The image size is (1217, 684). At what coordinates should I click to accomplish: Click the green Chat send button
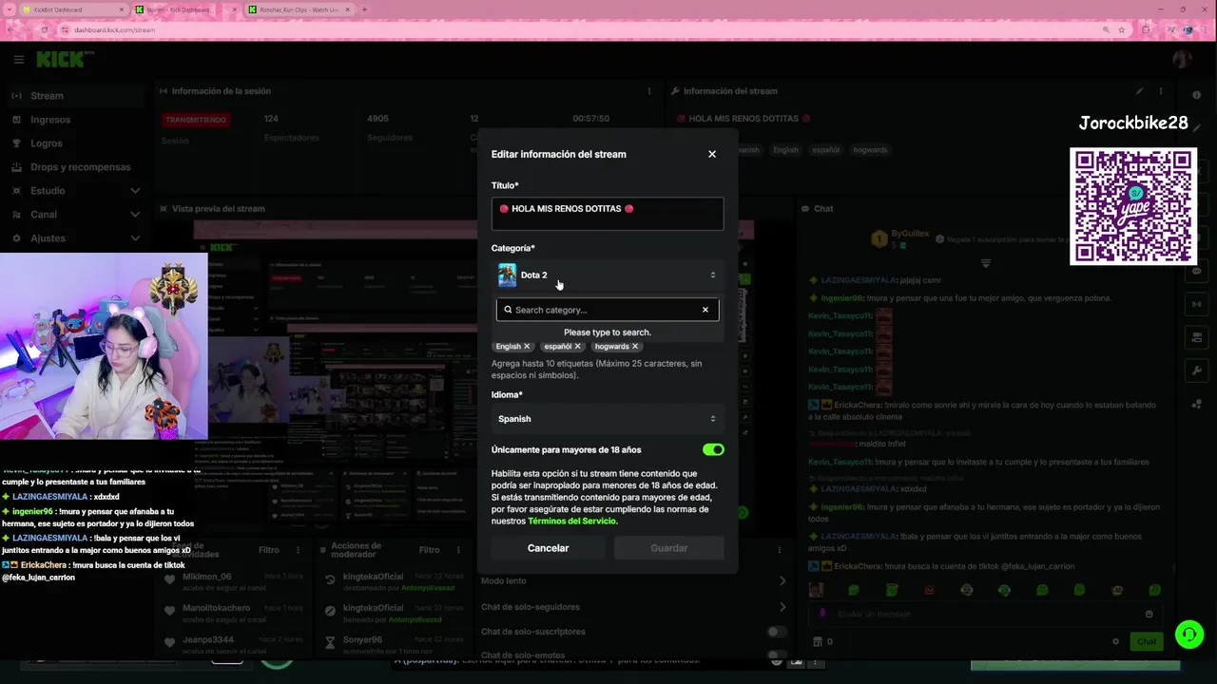(1147, 641)
